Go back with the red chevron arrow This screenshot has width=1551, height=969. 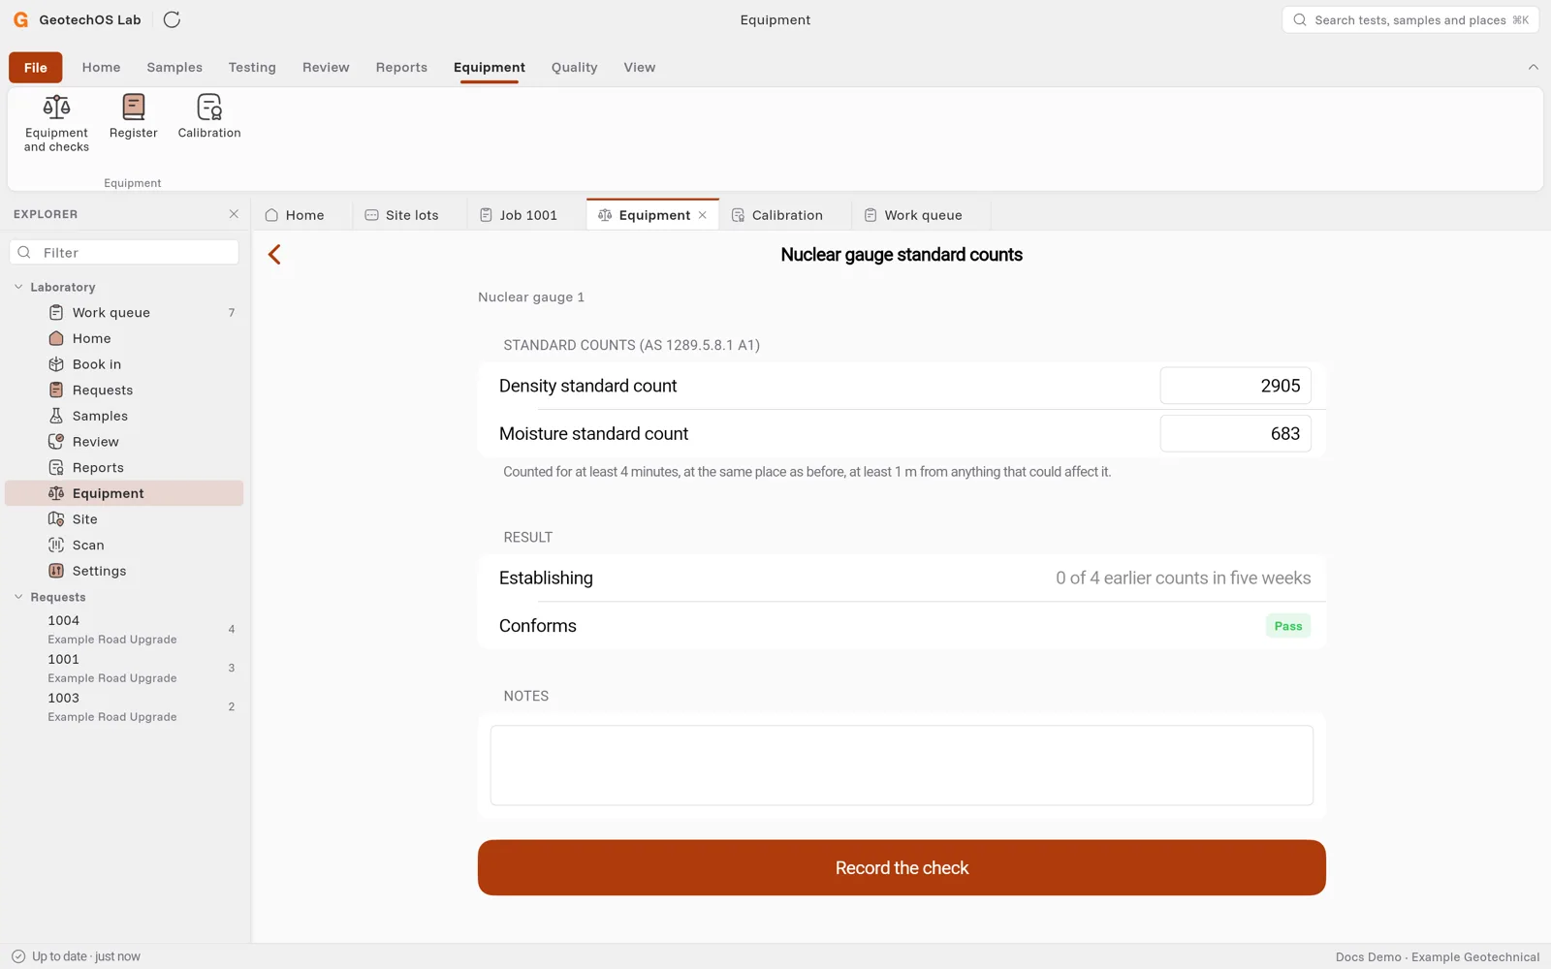(274, 255)
